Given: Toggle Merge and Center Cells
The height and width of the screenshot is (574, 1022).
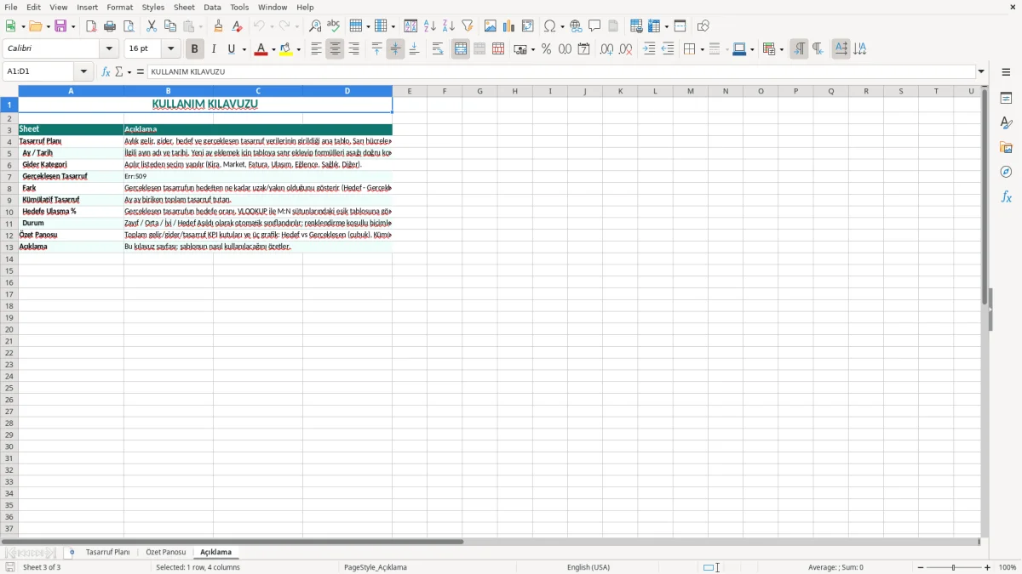Looking at the screenshot, I should 461,49.
